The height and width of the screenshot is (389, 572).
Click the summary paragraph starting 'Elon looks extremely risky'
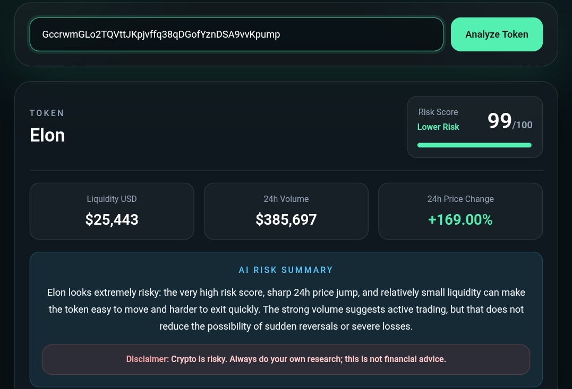coord(286,310)
